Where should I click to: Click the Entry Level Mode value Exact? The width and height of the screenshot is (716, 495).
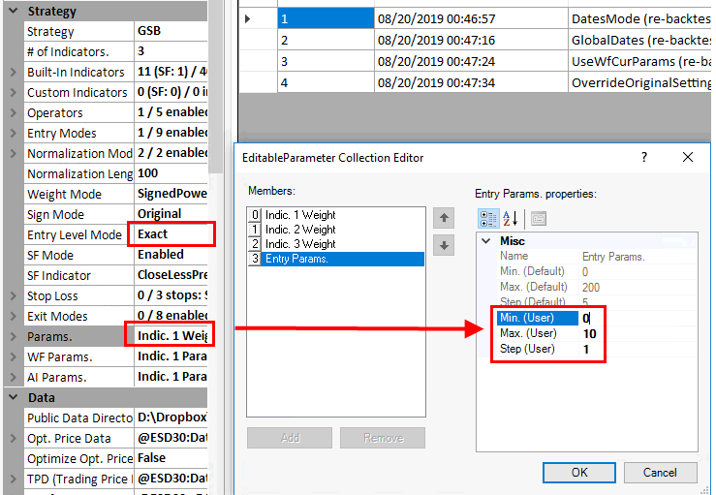(x=172, y=234)
